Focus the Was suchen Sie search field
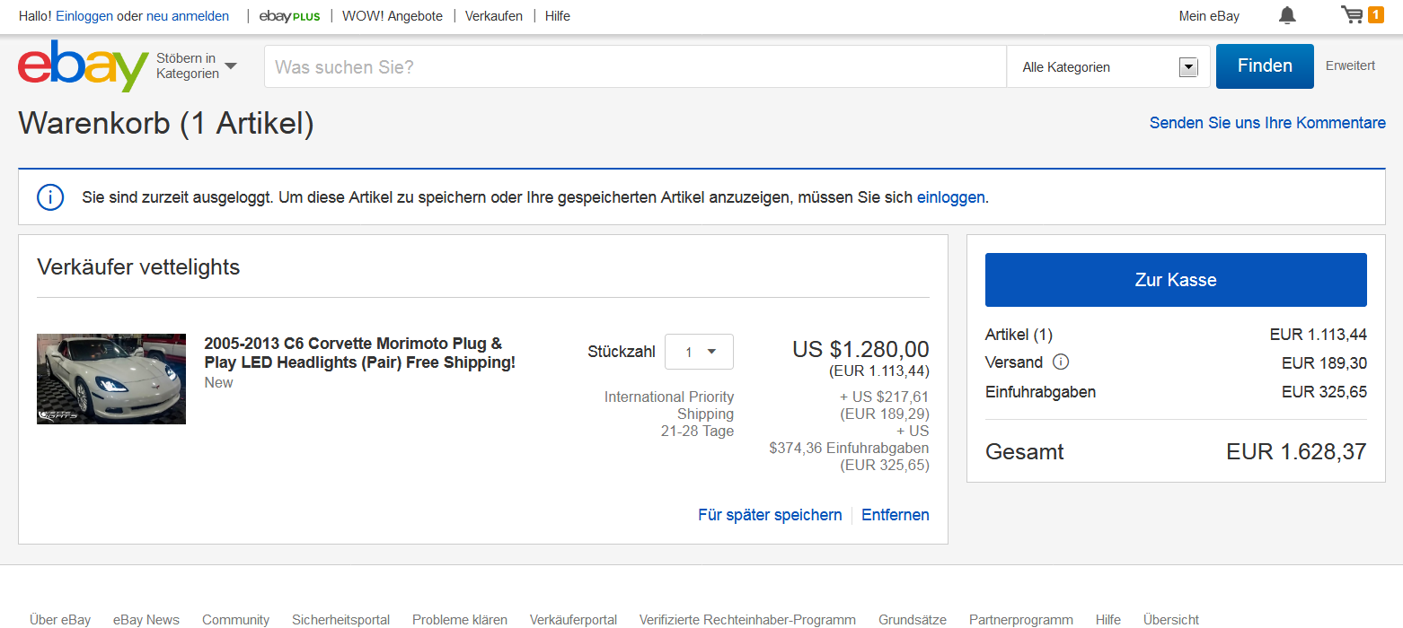This screenshot has height=628, width=1403. coord(634,67)
